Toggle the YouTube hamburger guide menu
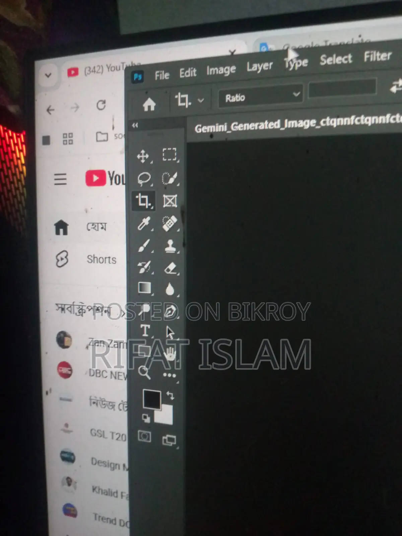 pos(60,179)
